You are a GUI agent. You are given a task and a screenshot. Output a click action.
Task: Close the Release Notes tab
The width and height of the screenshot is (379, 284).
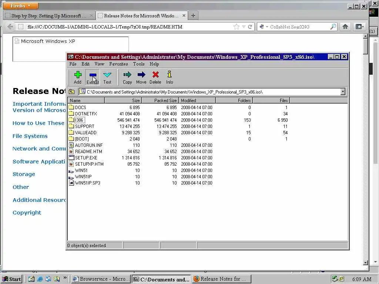click(184, 16)
